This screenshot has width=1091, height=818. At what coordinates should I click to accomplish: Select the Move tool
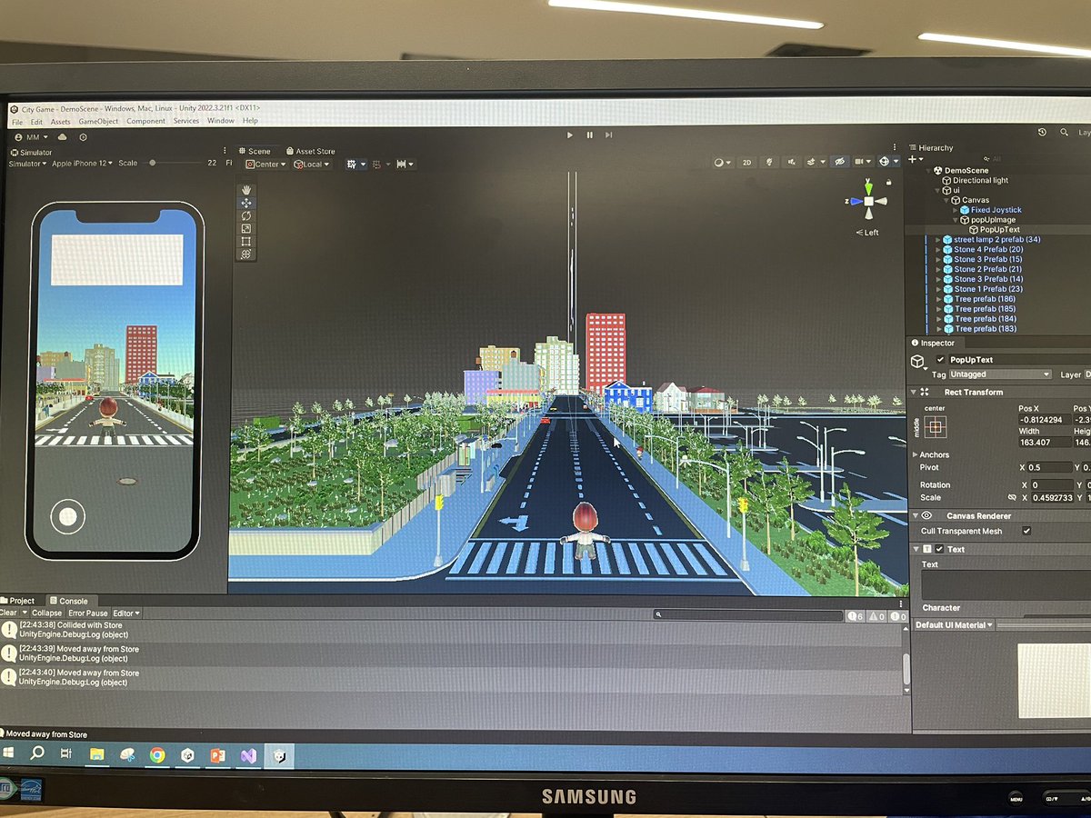(245, 203)
